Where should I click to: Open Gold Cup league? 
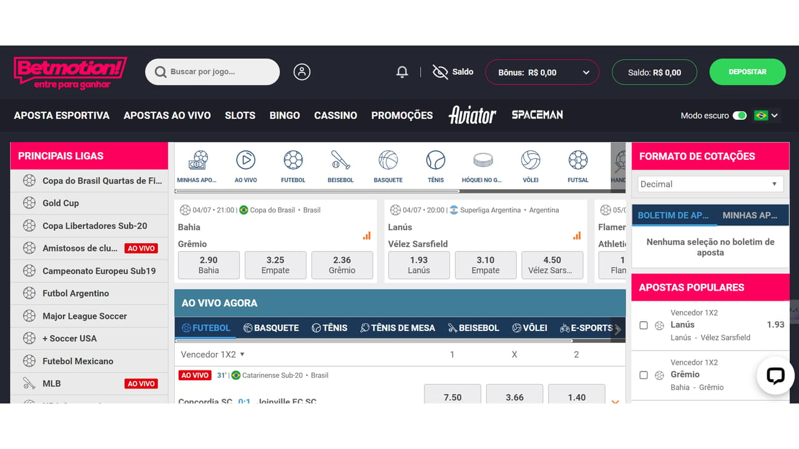pos(89,203)
